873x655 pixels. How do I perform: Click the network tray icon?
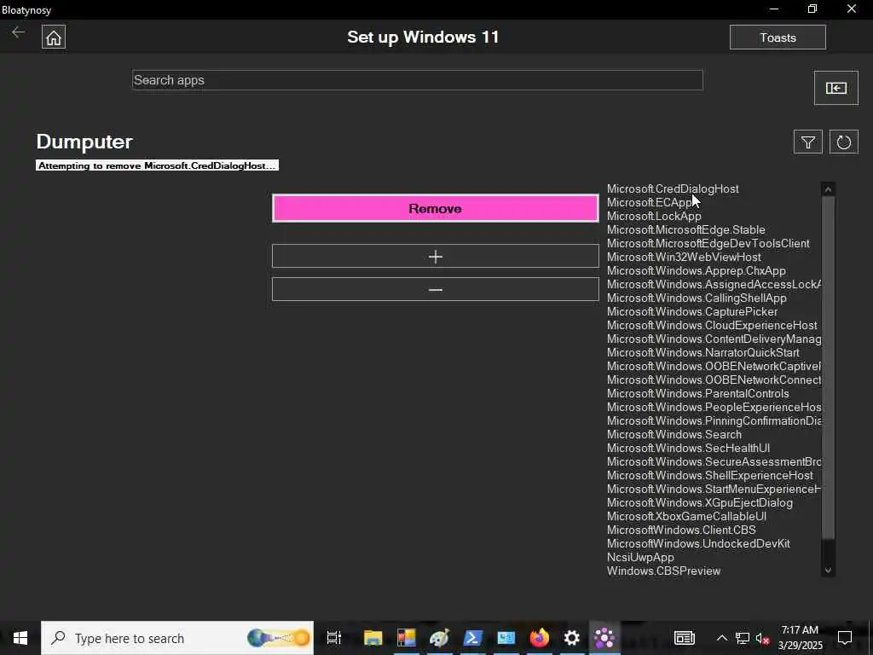[743, 638]
